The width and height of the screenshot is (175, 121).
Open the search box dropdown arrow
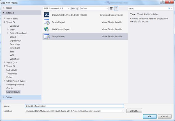point(172,8)
